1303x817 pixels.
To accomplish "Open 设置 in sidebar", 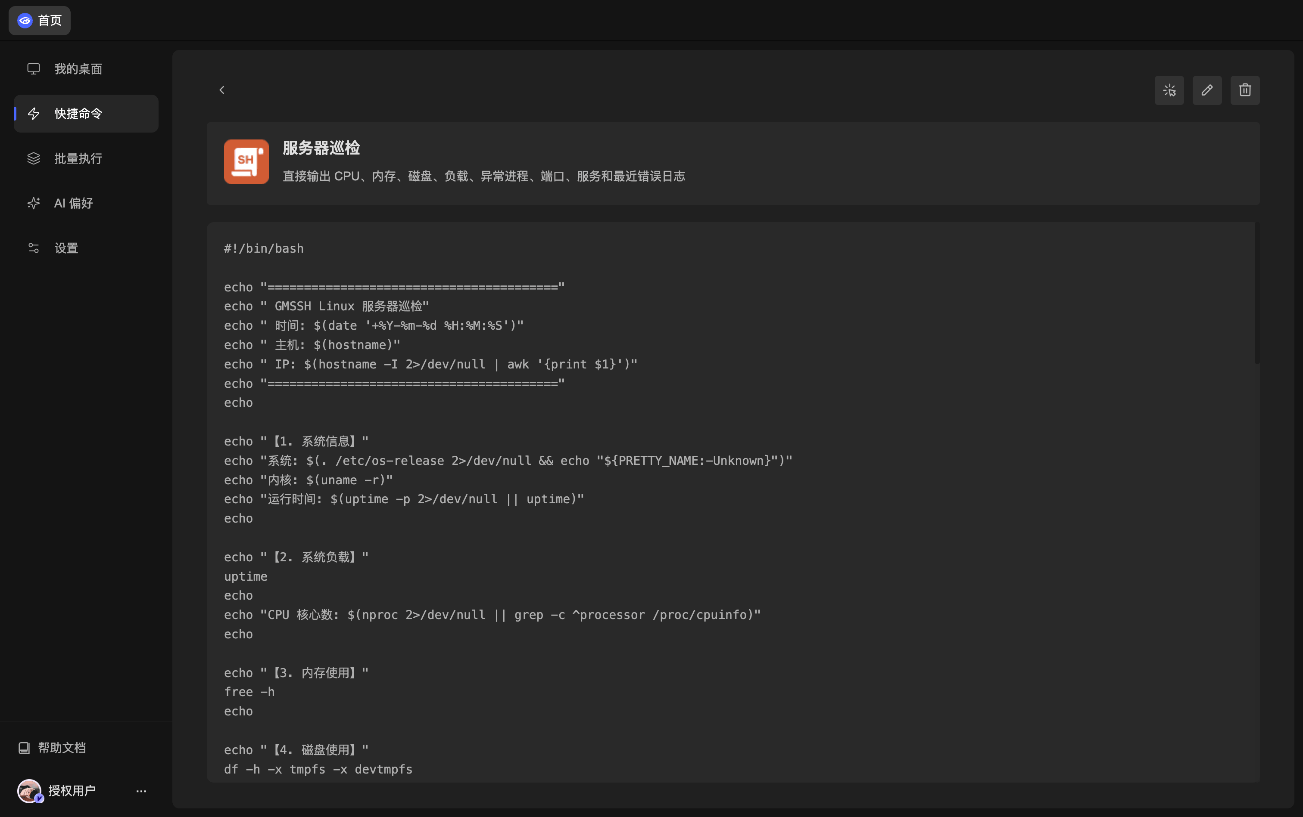I will click(x=86, y=248).
